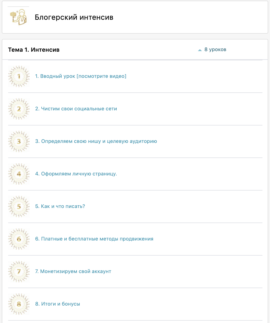Screen dimensions: 270x323
Task: Go to '7. Монетизируем свой аккаунт'
Action: [x=73, y=272]
